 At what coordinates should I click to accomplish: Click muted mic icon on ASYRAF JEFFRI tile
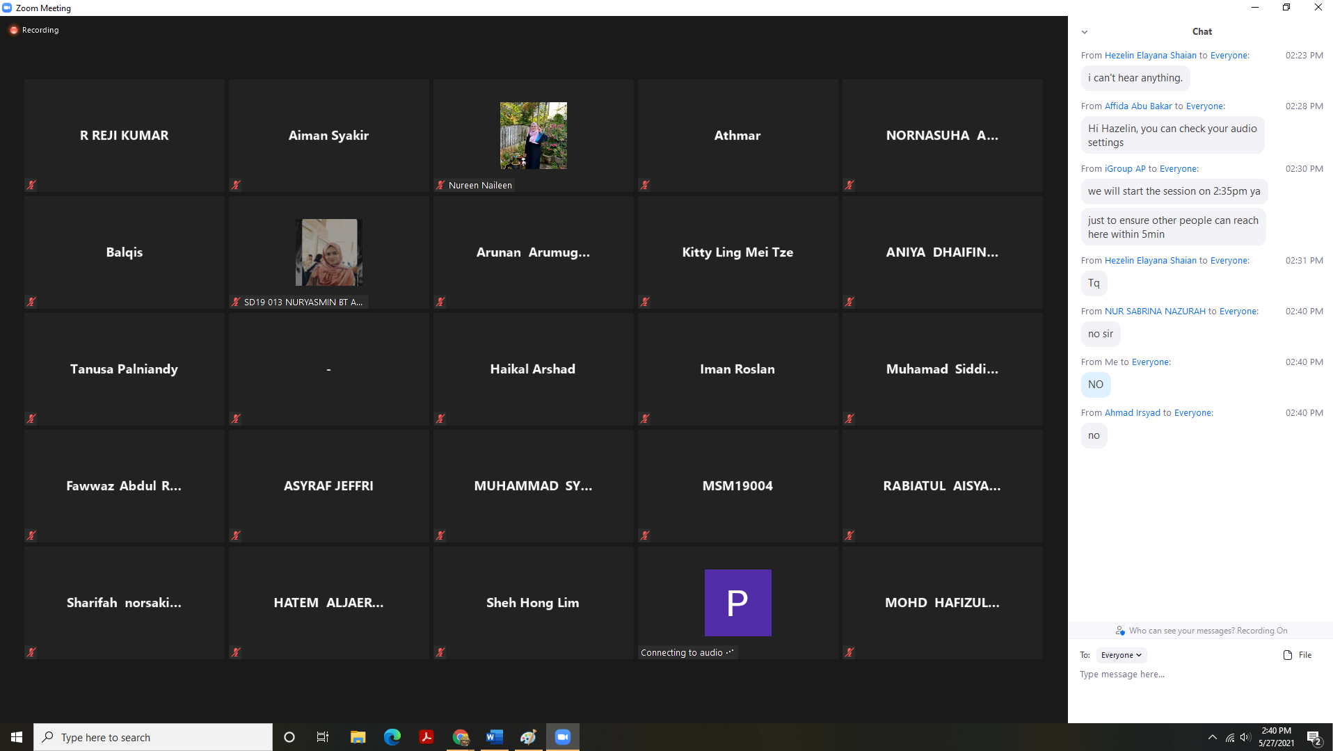pos(236,535)
